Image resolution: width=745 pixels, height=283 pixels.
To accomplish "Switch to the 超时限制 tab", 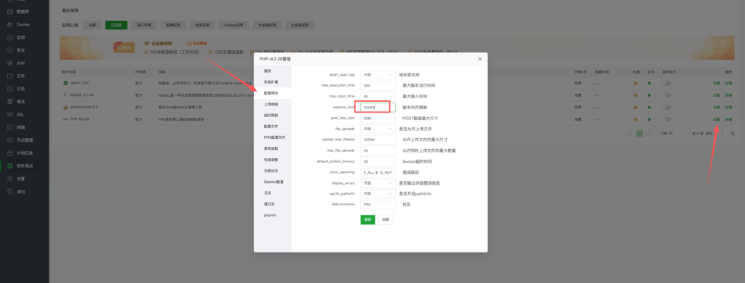I will (x=273, y=116).
